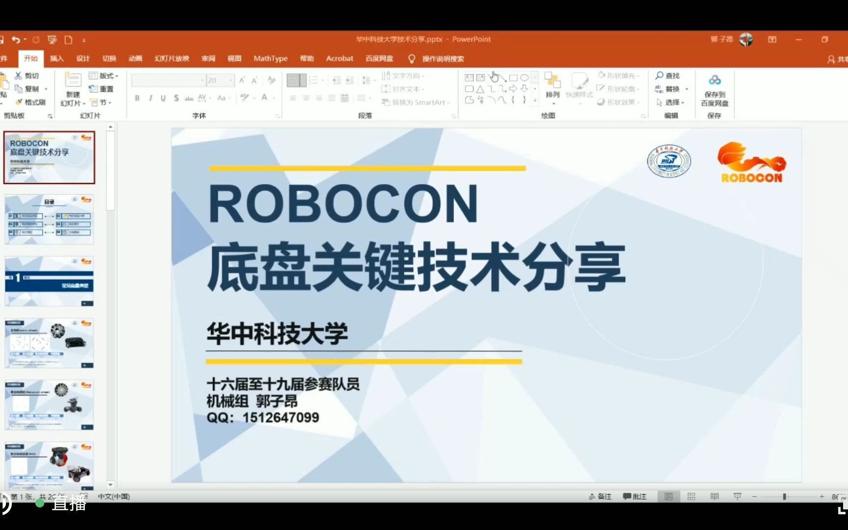The image size is (848, 530).
Task: Decrease list indent level
Action: pyautogui.click(x=336, y=80)
